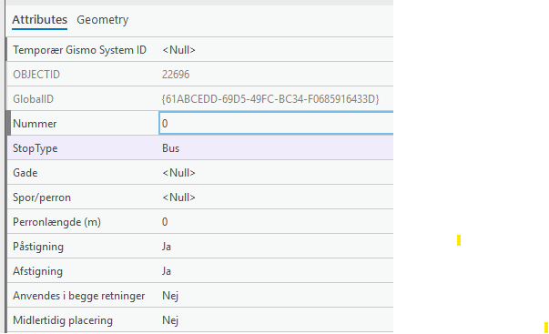Image resolution: width=549 pixels, height=334 pixels.
Task: Click the Afstigning value Ja
Action: tap(167, 271)
